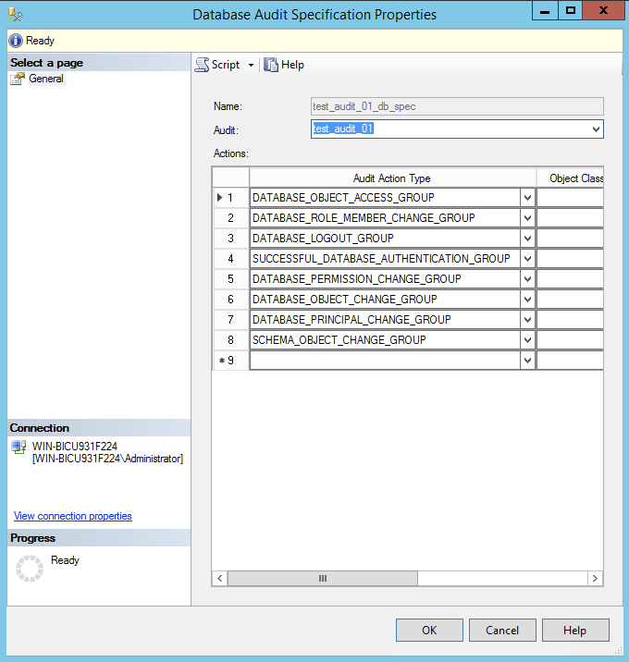
Task: Click the server connection icon
Action: click(x=18, y=447)
